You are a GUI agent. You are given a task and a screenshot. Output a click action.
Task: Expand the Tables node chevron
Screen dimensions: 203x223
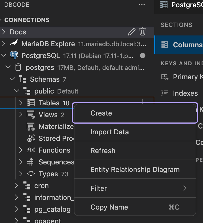tap(21, 103)
